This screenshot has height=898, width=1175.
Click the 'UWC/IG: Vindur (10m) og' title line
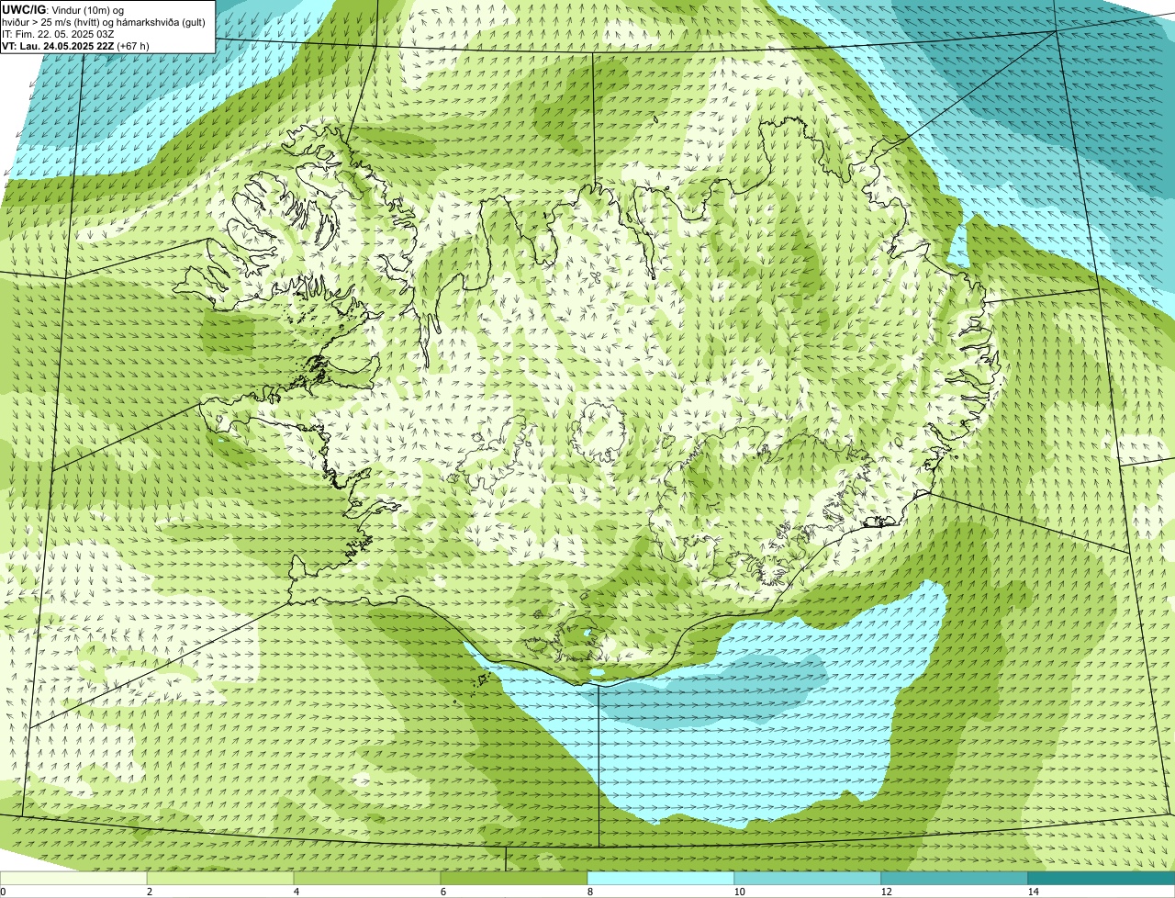coord(63,9)
